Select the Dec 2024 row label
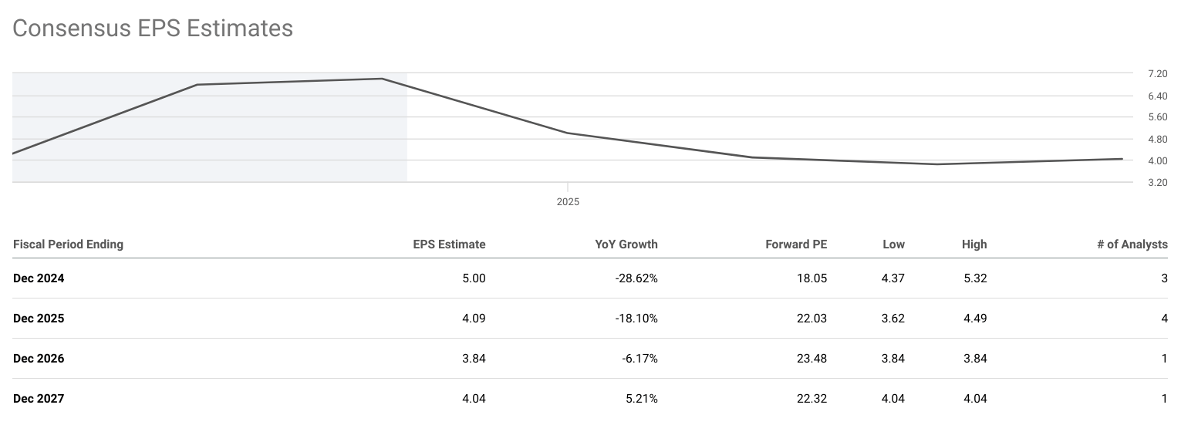This screenshot has height=425, width=1181. pyautogui.click(x=39, y=278)
